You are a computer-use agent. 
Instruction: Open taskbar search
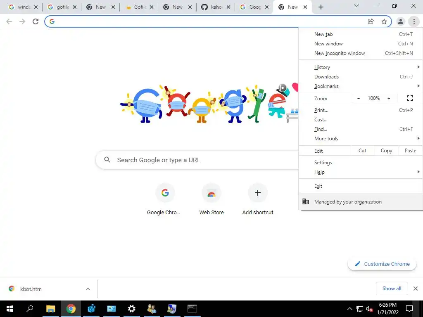tap(30, 309)
